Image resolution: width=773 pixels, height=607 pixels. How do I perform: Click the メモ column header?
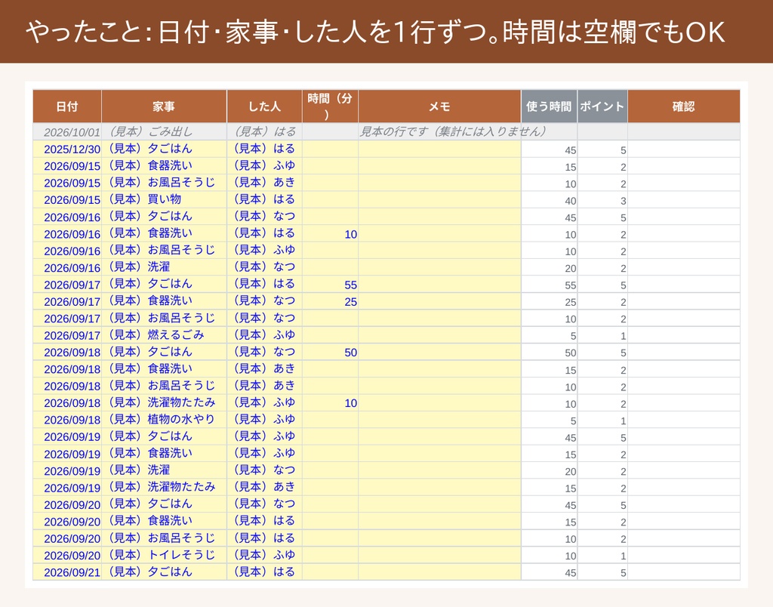[439, 106]
